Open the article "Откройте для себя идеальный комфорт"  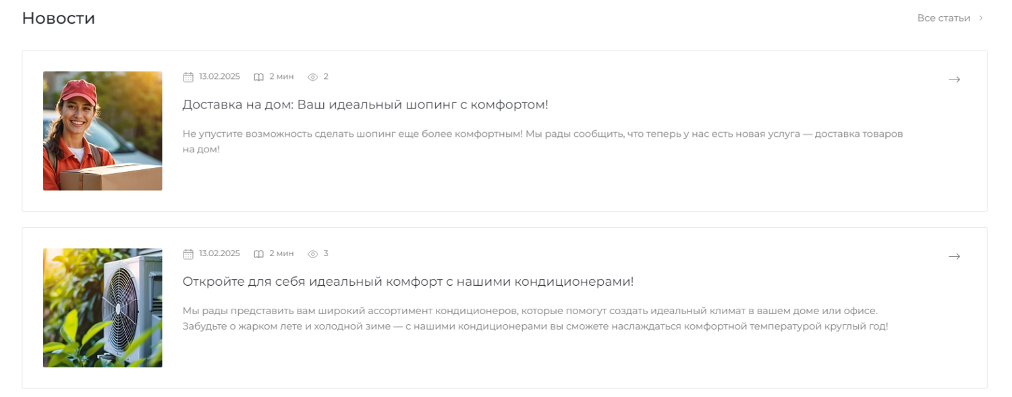tap(408, 282)
